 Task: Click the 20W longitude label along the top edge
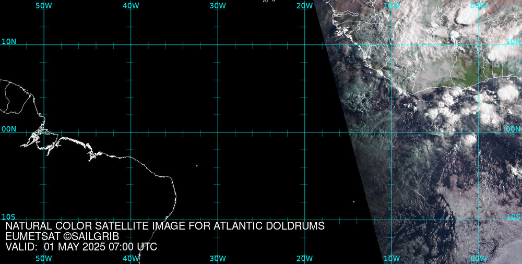coord(305,6)
